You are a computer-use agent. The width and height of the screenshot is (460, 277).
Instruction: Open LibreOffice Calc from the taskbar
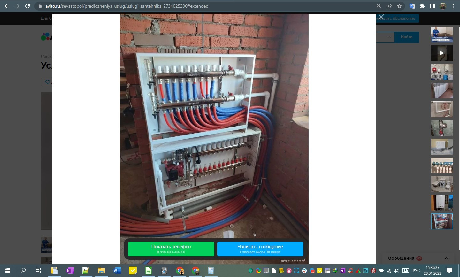click(x=148, y=271)
